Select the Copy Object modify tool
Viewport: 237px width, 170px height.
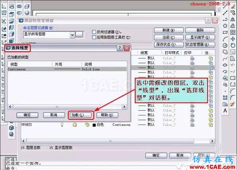233,13
